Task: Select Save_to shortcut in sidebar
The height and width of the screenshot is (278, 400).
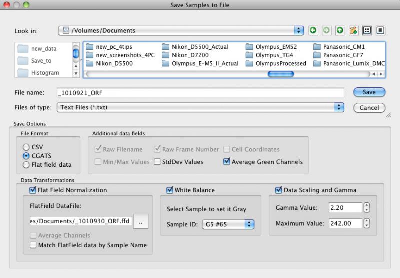Action: pos(34,60)
